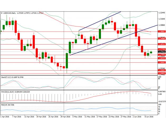Select the MACD(12,26,9) indicator label
The image size is (166, 129).
(x=8, y=91)
